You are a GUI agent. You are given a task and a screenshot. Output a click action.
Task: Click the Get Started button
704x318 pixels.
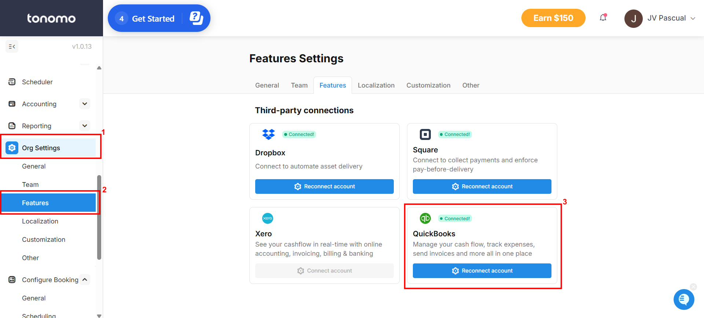(x=159, y=18)
